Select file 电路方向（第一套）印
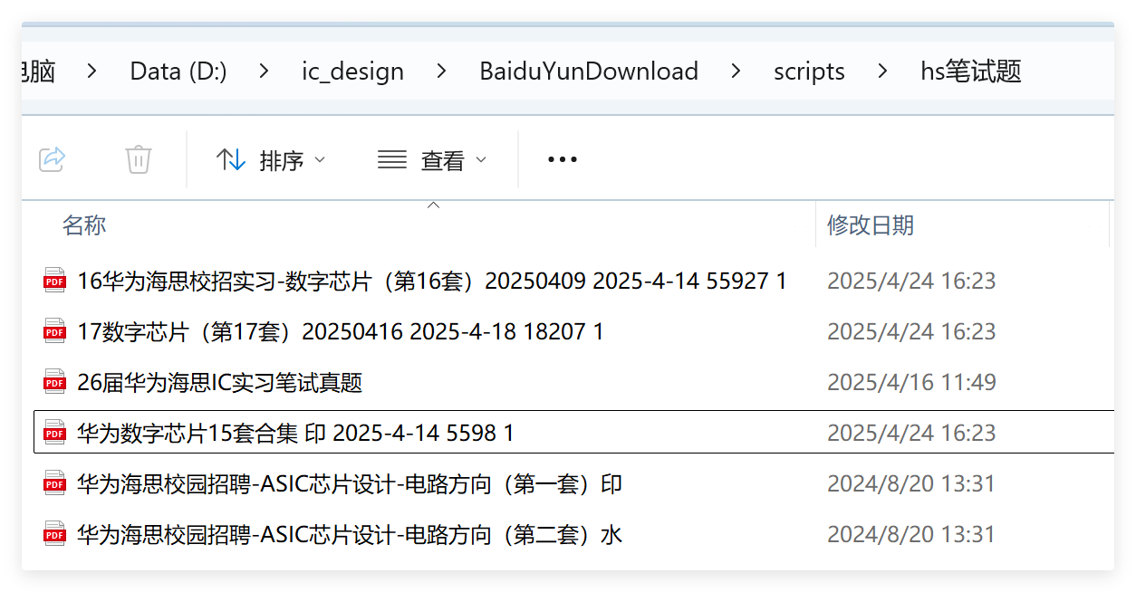 [x=350, y=483]
